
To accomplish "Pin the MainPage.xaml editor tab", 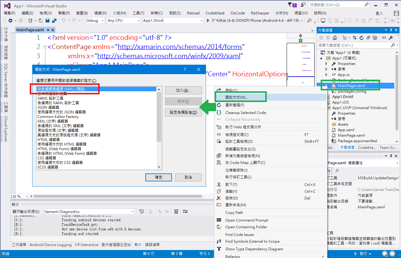I will 48,30.
